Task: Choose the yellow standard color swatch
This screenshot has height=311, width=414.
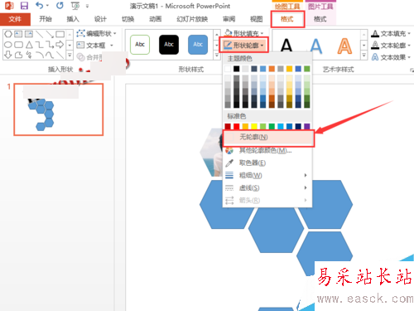Action: coord(254,126)
